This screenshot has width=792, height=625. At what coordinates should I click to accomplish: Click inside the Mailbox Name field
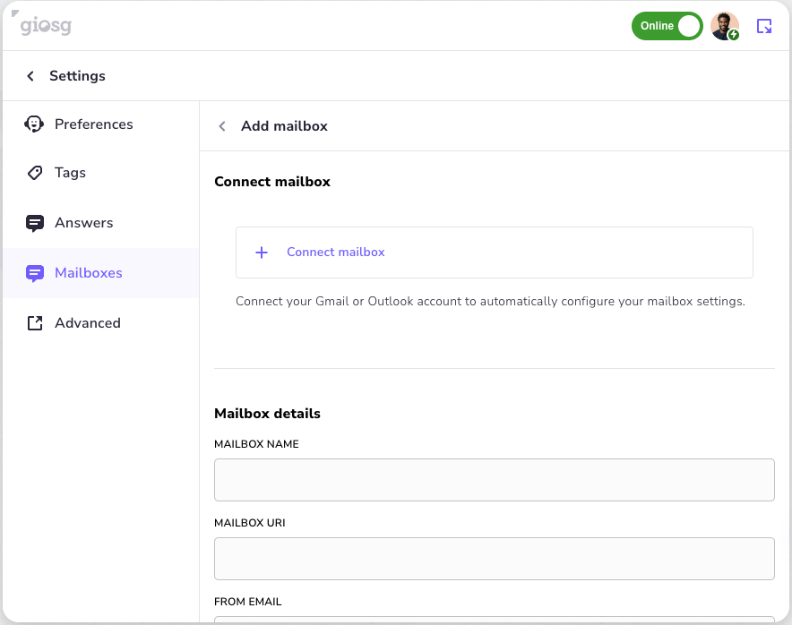coord(494,480)
